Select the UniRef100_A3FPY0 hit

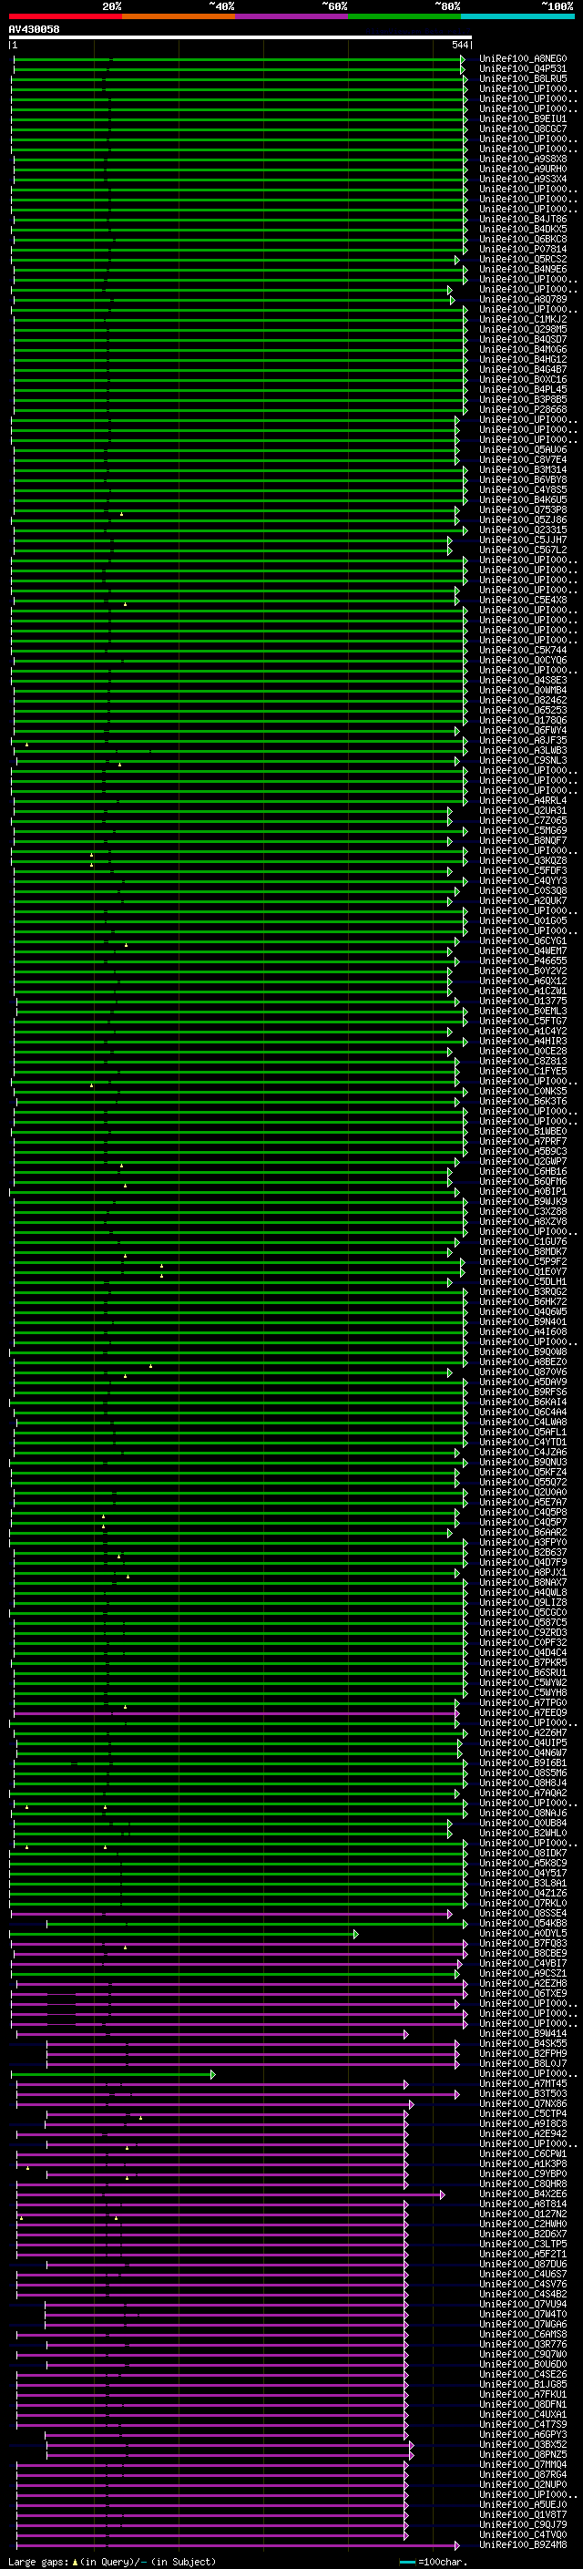click(523, 1543)
